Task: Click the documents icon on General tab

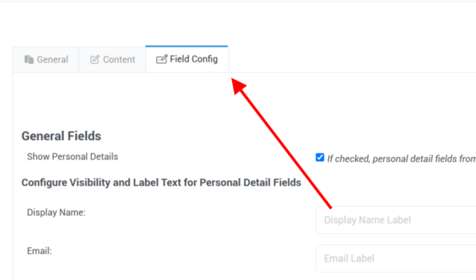Action: coord(29,60)
